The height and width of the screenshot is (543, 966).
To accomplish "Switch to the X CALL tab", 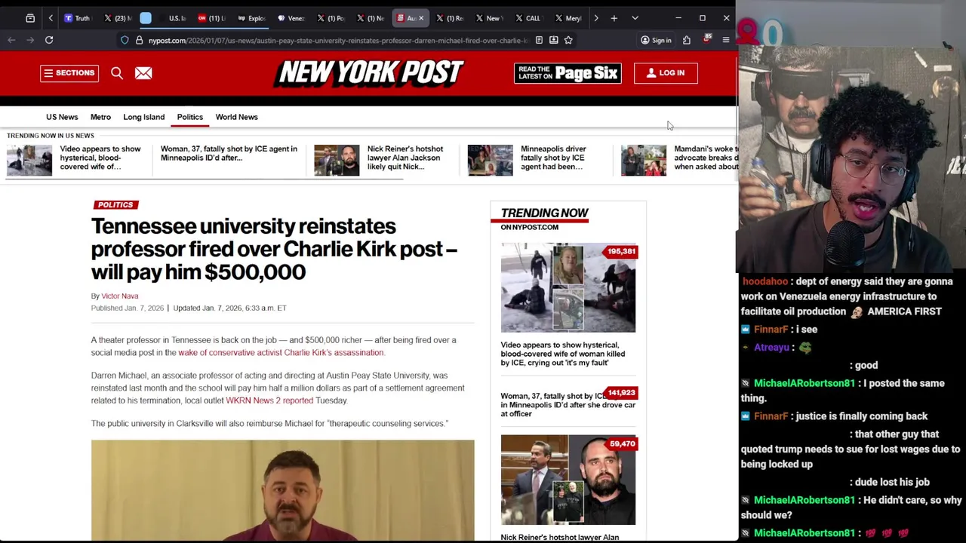I will (528, 18).
